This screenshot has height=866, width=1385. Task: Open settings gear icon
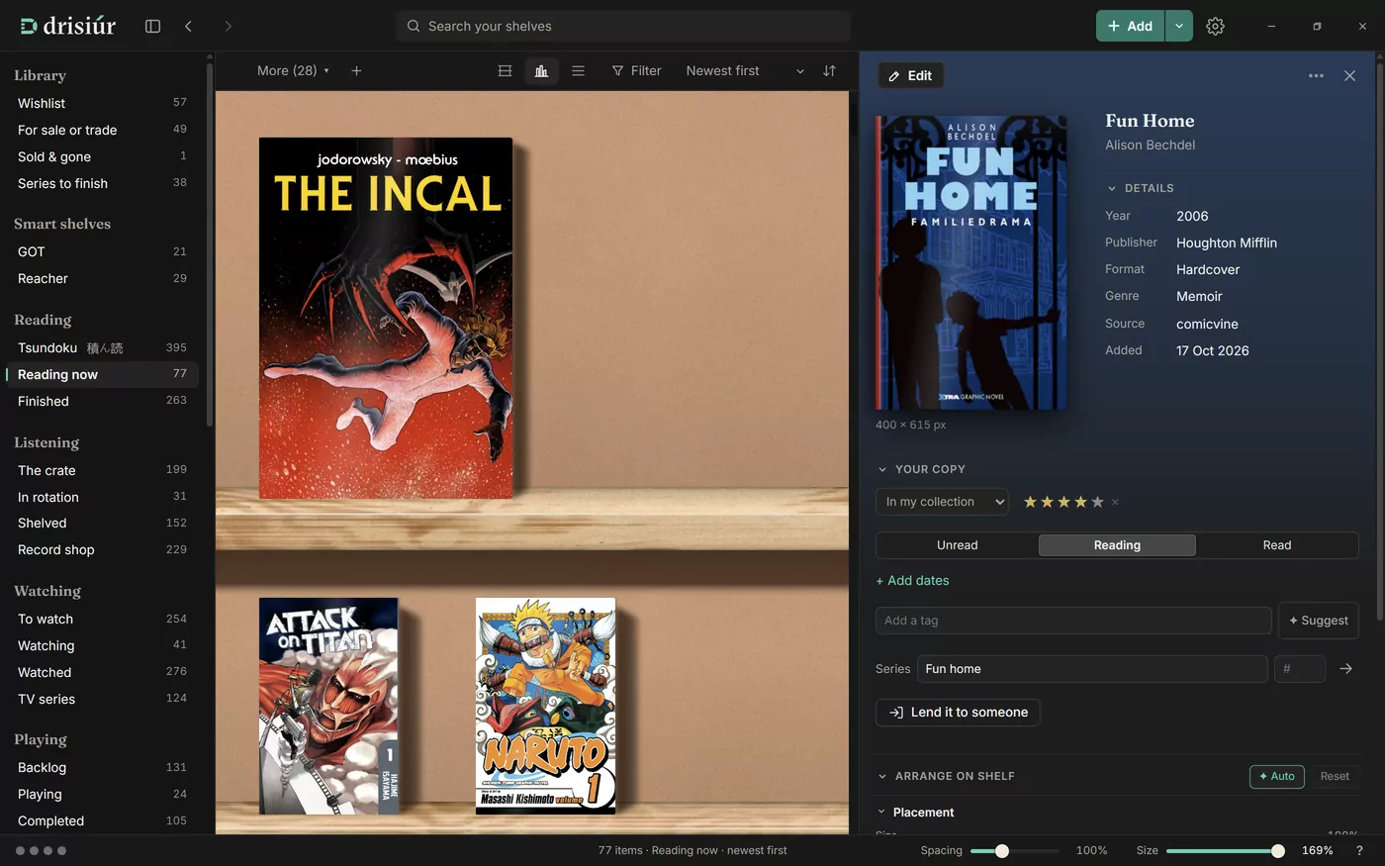pyautogui.click(x=1215, y=26)
